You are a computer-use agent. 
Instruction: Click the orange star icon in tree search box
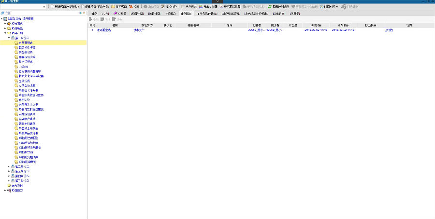coord(84,13)
